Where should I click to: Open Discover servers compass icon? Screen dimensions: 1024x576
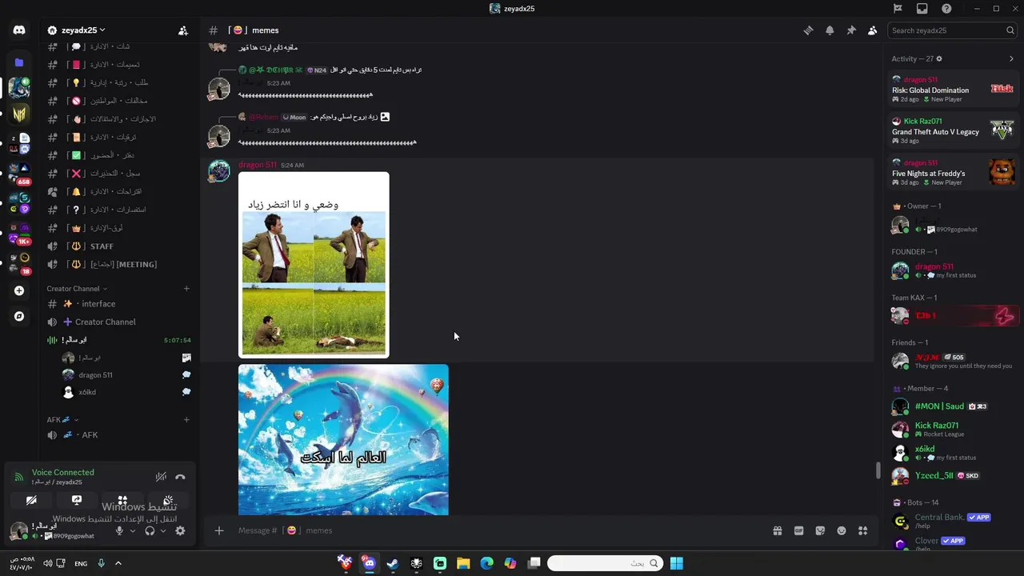pos(19,316)
